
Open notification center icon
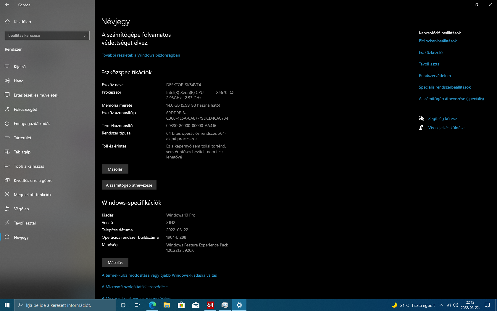487,305
